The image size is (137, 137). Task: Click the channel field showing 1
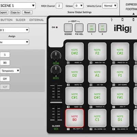(5, 55)
